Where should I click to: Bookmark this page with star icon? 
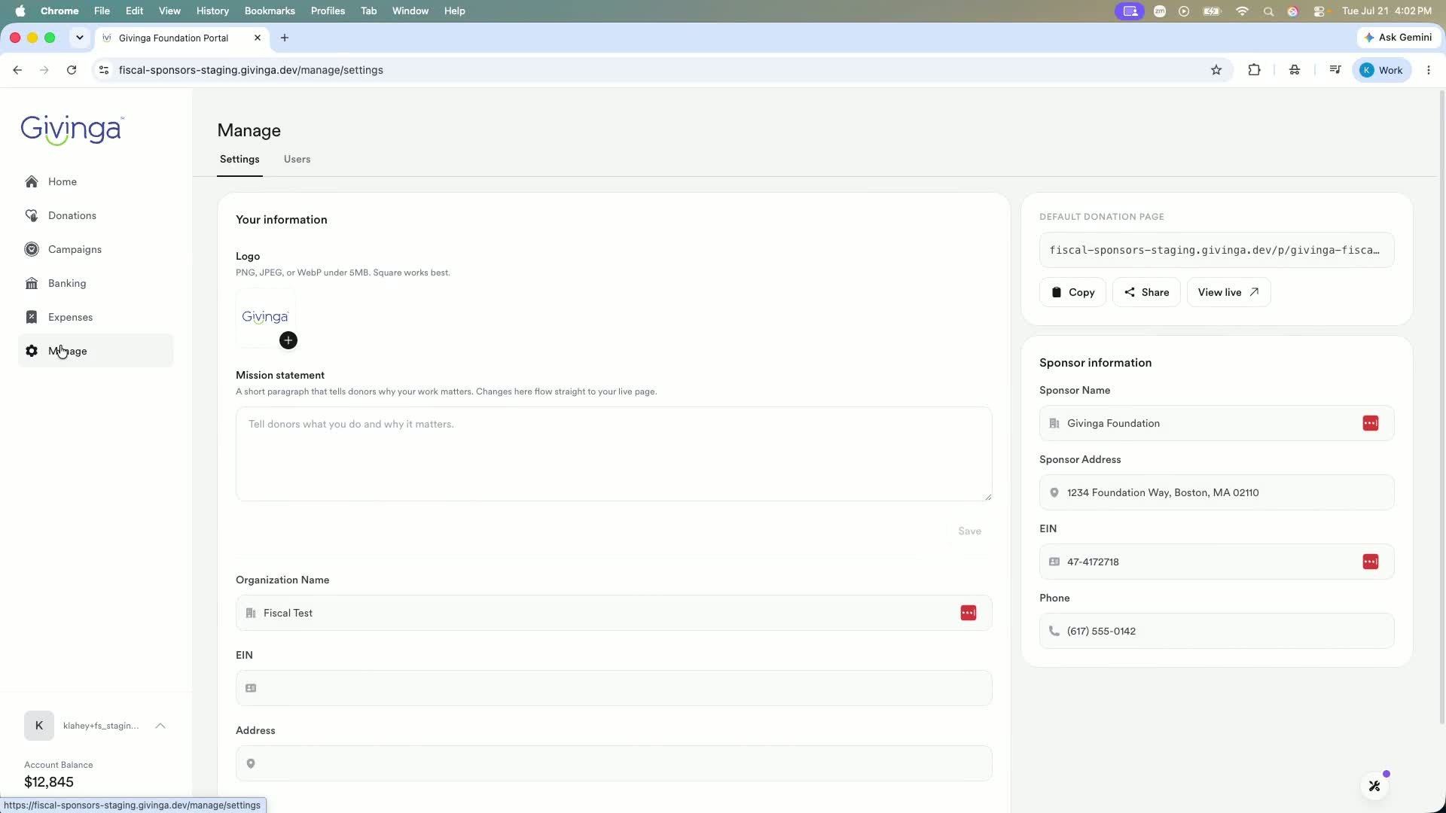[x=1216, y=70]
